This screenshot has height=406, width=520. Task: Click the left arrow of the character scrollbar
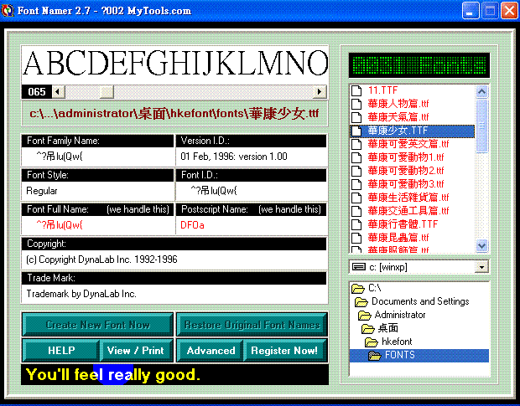pyautogui.click(x=59, y=91)
